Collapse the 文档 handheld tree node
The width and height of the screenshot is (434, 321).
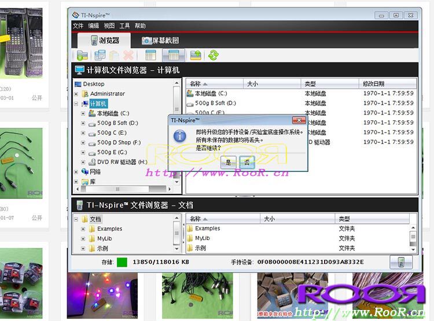pyautogui.click(x=76, y=219)
